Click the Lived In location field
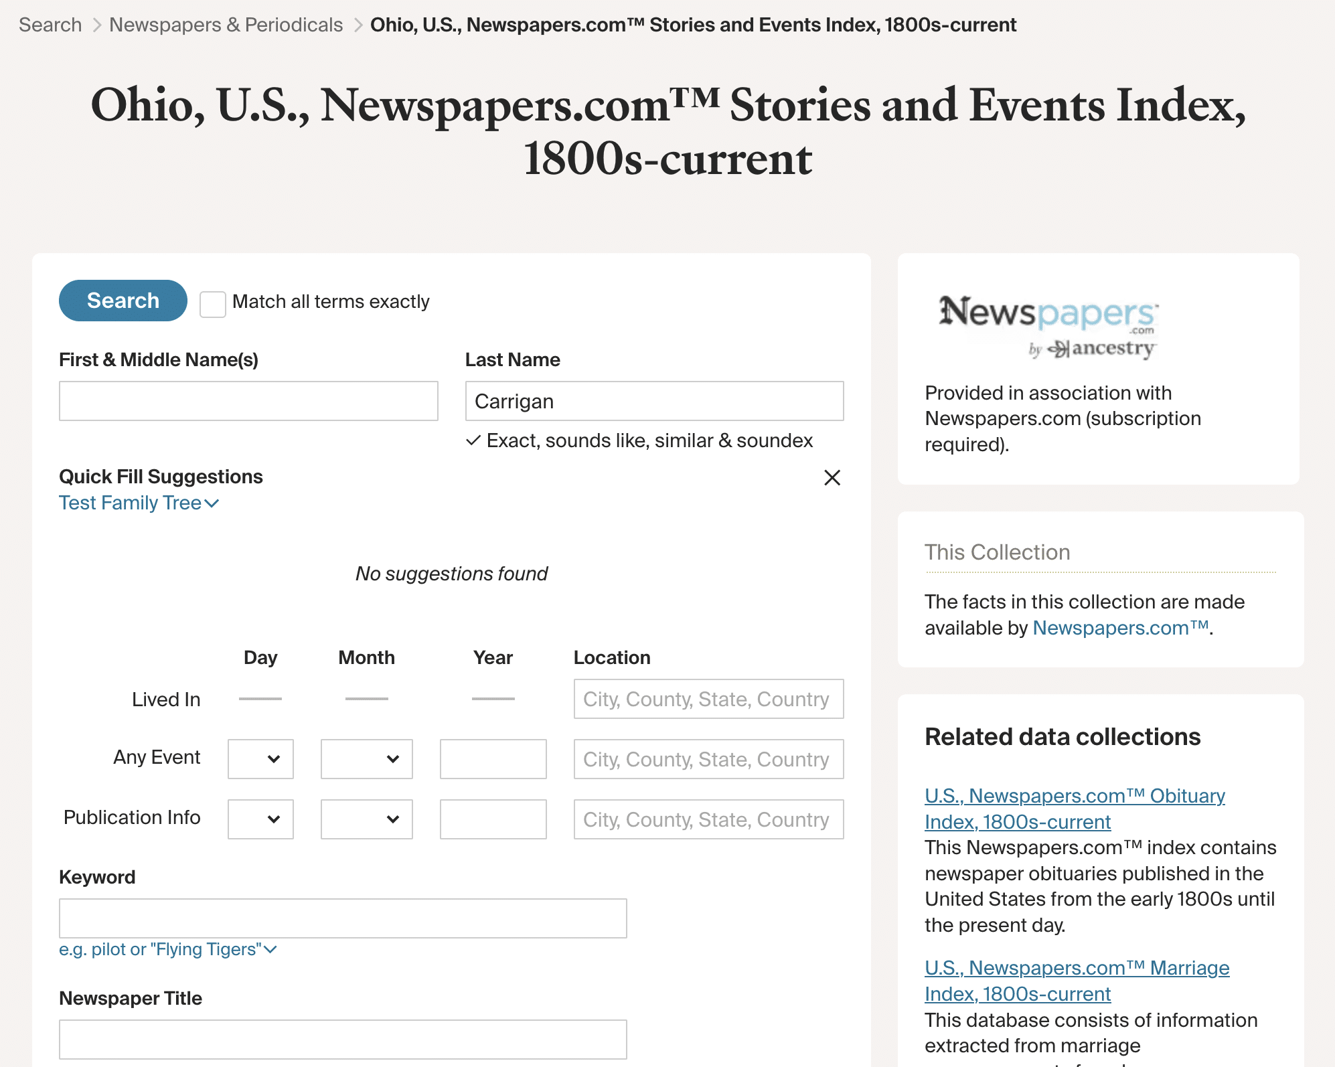Image resolution: width=1335 pixels, height=1067 pixels. coord(708,699)
